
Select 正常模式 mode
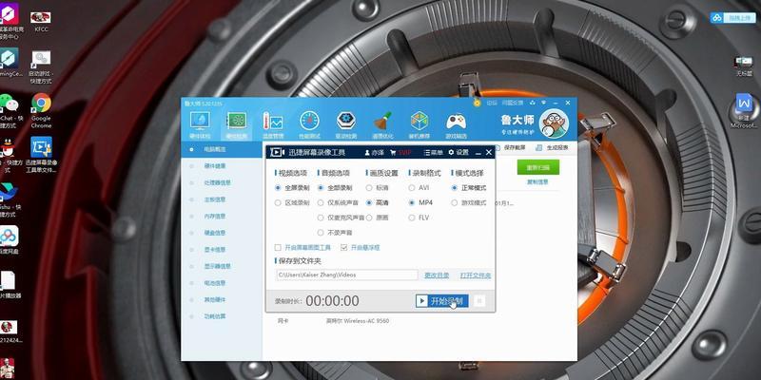point(469,187)
